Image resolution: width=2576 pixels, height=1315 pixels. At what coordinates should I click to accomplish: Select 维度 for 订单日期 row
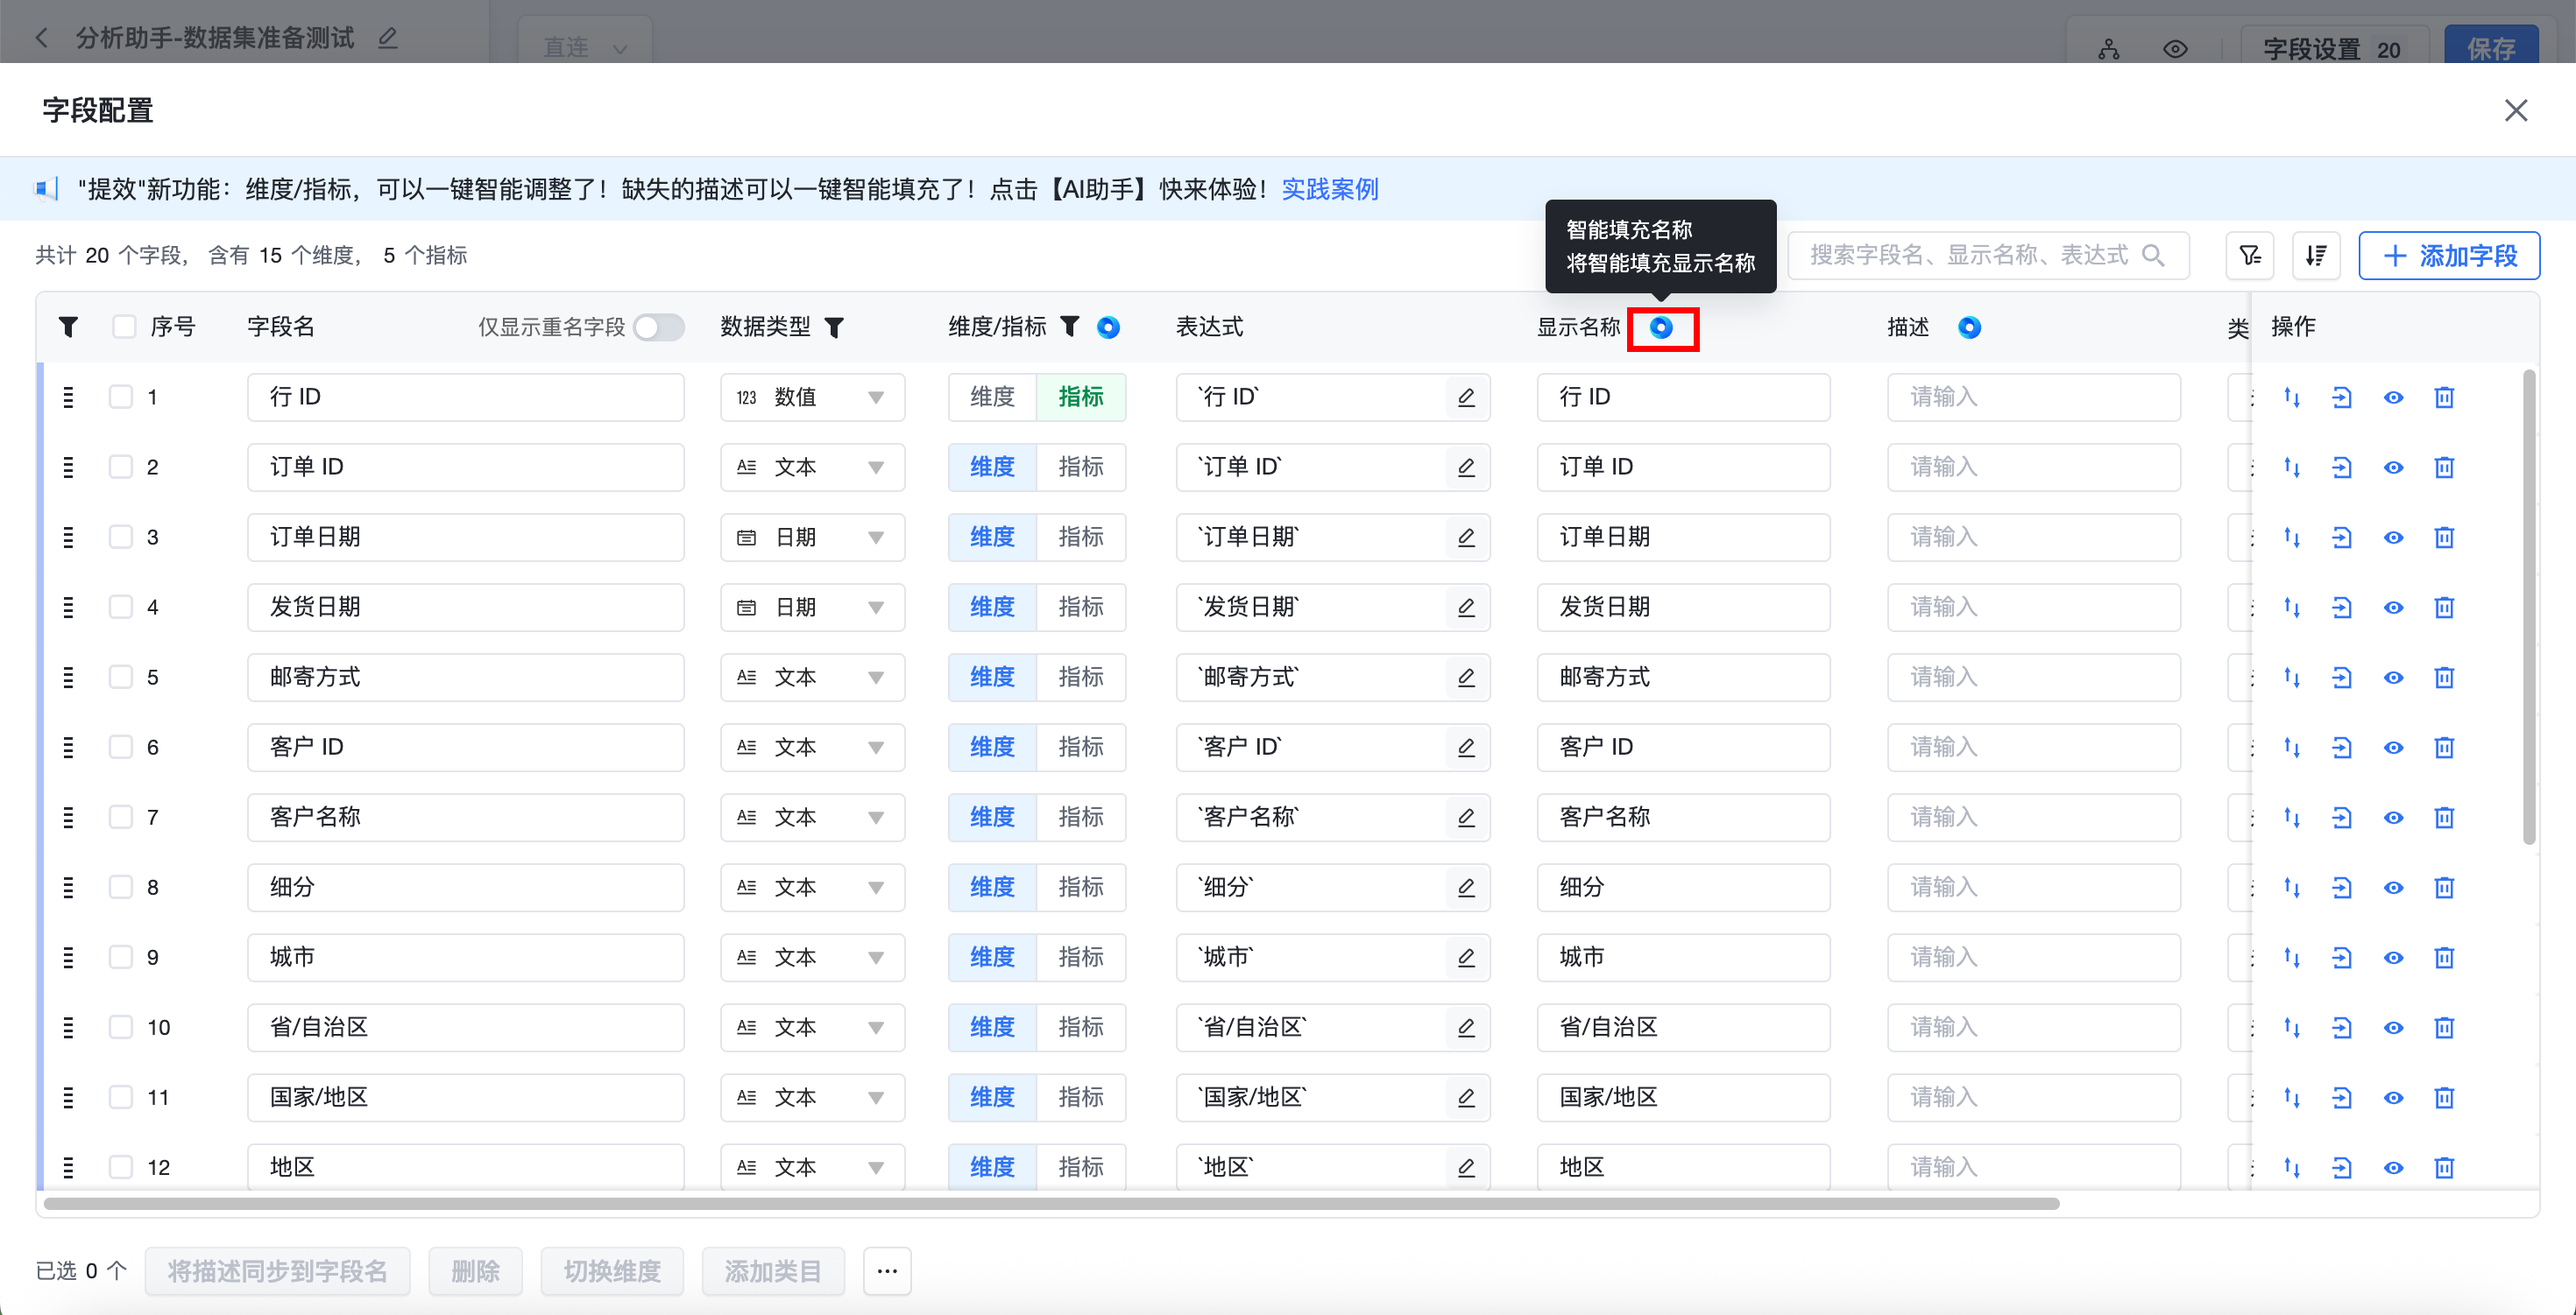[x=993, y=538]
